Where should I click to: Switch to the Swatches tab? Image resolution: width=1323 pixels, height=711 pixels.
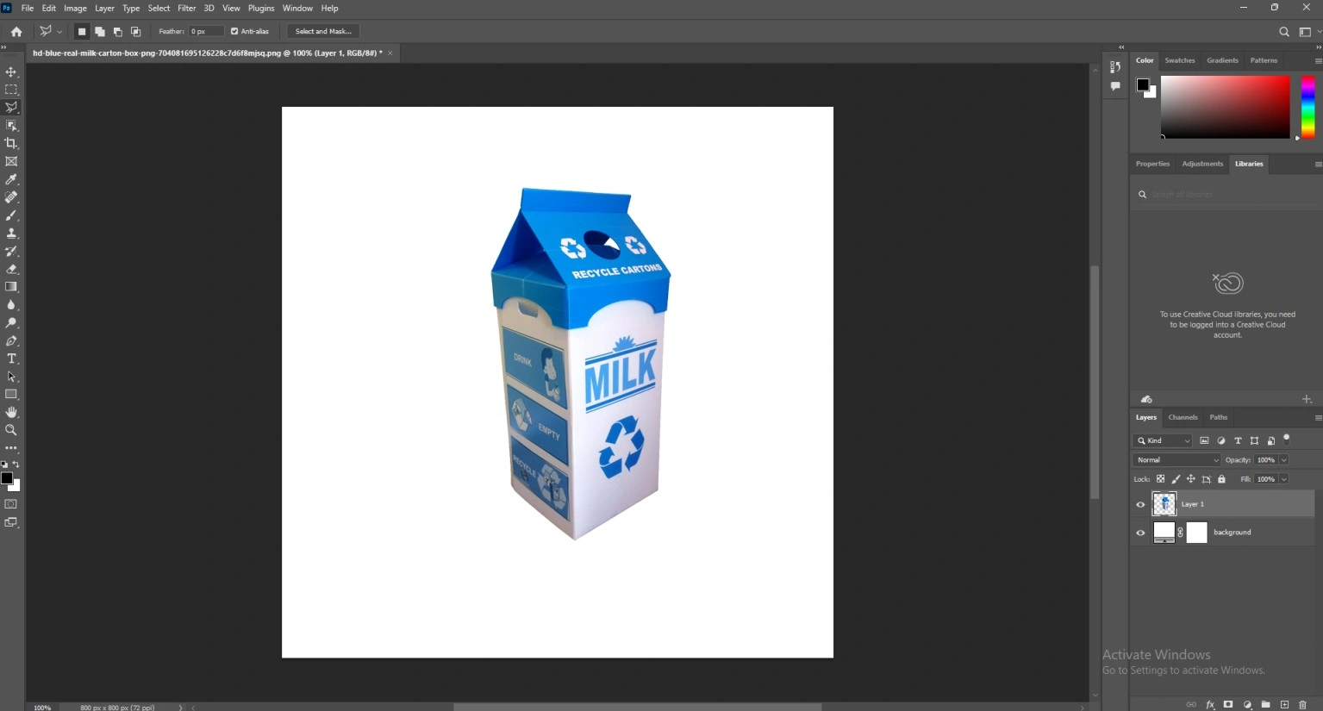coord(1180,60)
